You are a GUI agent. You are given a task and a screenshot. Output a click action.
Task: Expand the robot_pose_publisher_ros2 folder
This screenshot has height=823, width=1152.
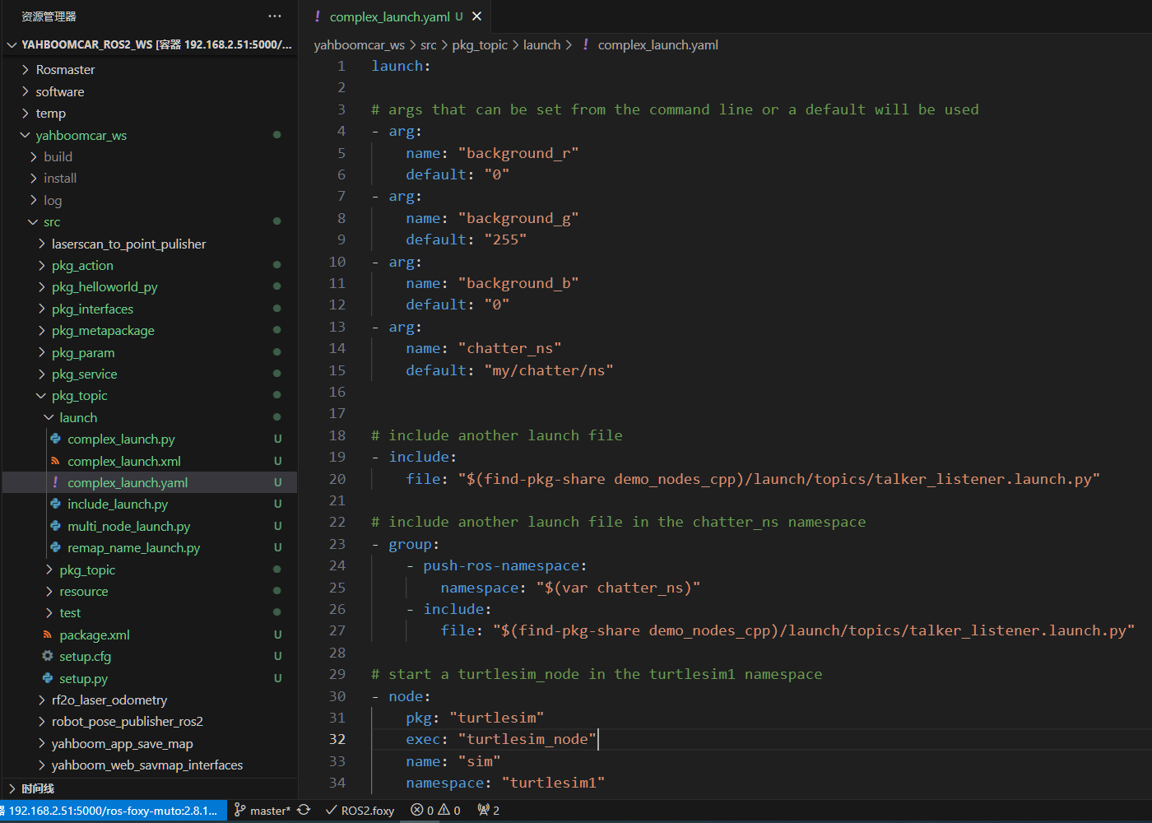[x=42, y=721]
